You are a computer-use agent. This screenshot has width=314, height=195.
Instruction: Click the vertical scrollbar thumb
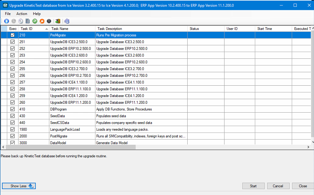tap(313, 84)
